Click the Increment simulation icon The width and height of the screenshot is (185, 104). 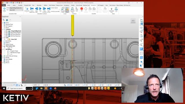27,10
